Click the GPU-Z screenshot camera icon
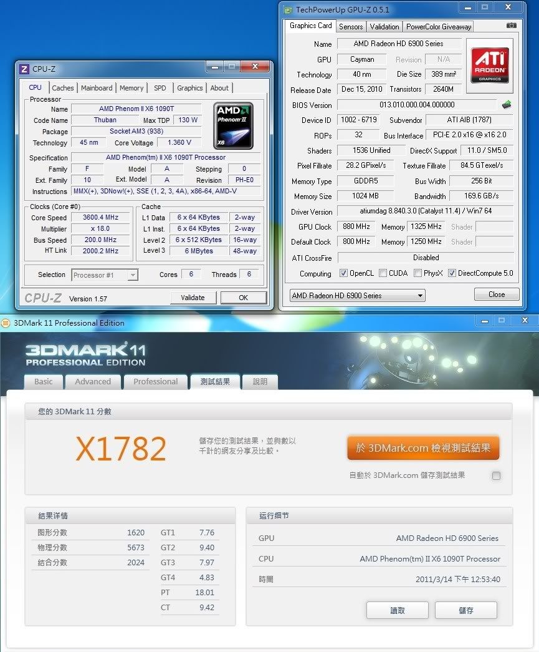This screenshot has width=539, height=652. [512, 26]
